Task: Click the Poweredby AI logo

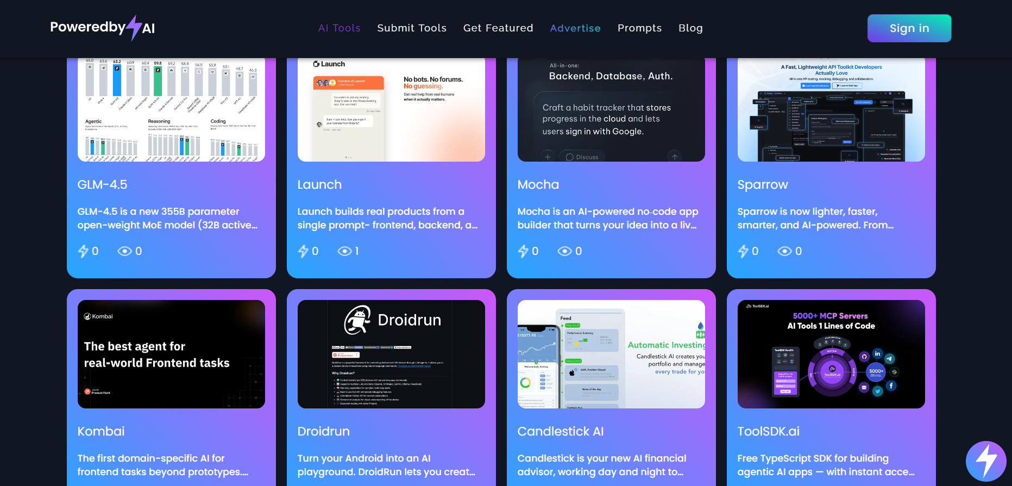Action: [103, 28]
